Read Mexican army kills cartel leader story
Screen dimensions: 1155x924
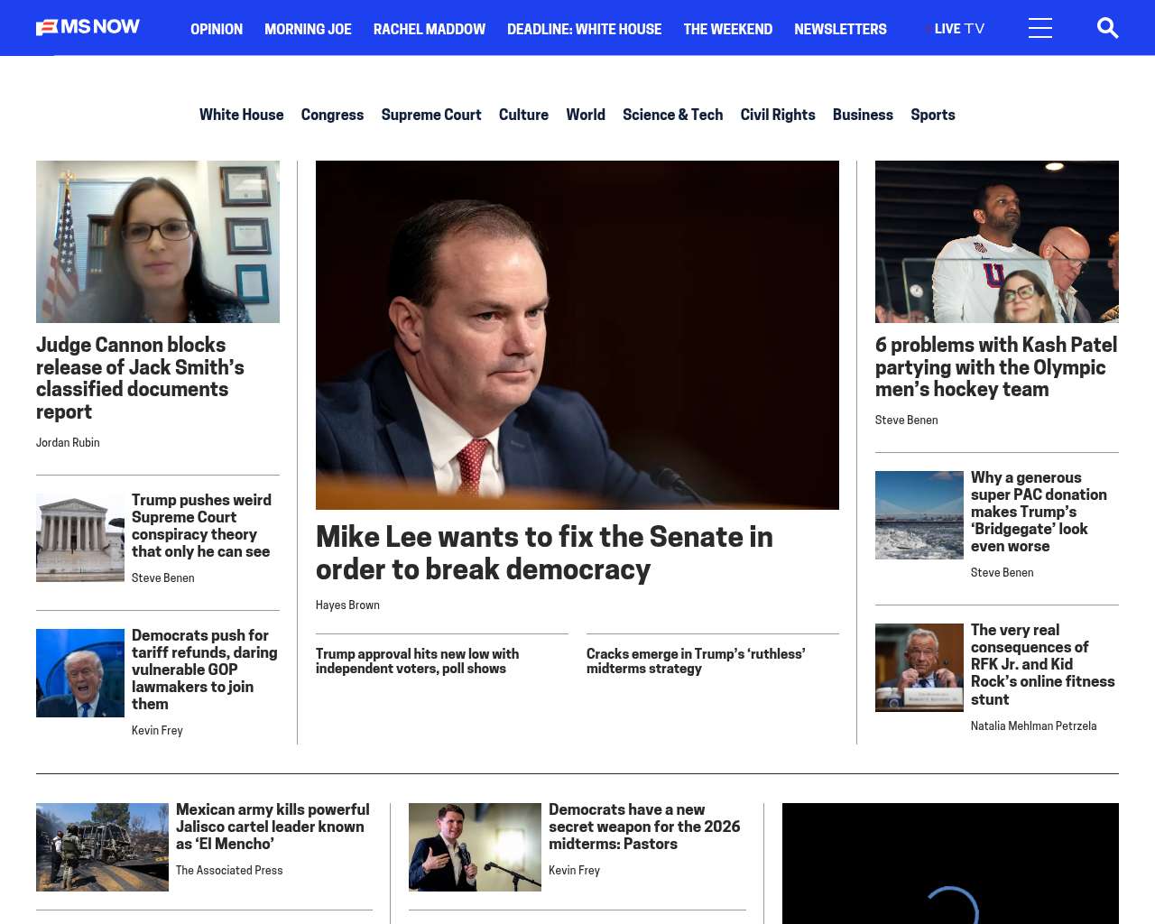[x=273, y=827]
